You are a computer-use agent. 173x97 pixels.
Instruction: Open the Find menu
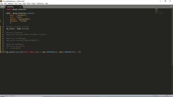click(16, 4)
